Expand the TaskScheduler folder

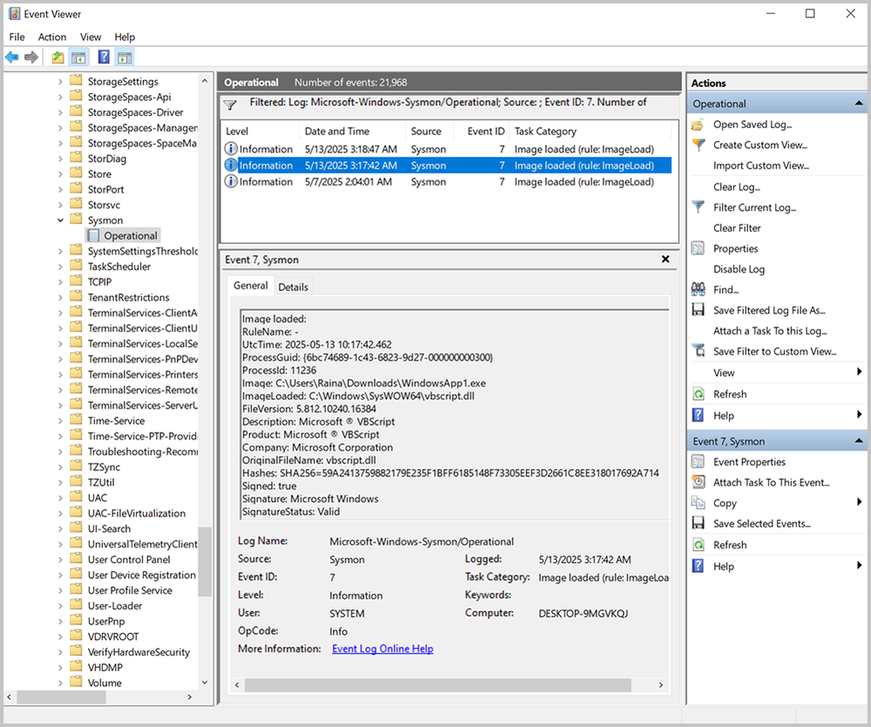(x=61, y=267)
